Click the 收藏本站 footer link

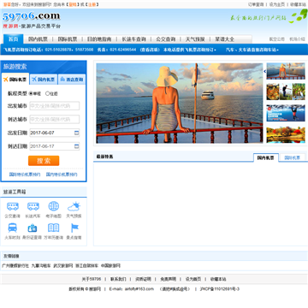218,279
